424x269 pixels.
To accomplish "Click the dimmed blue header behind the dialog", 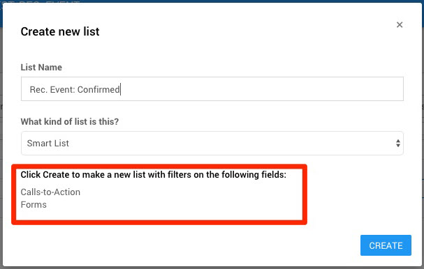I will 212,1.
